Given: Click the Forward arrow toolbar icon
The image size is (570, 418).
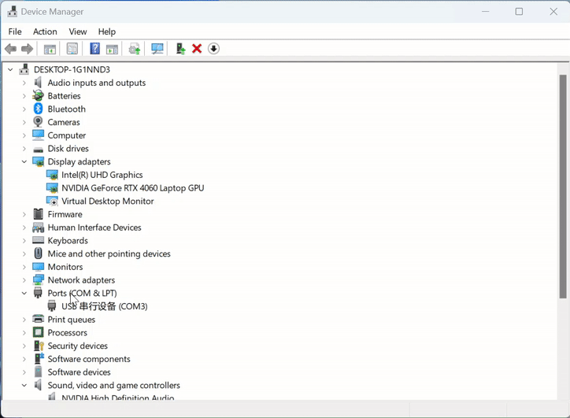Looking at the screenshot, I should (28, 49).
